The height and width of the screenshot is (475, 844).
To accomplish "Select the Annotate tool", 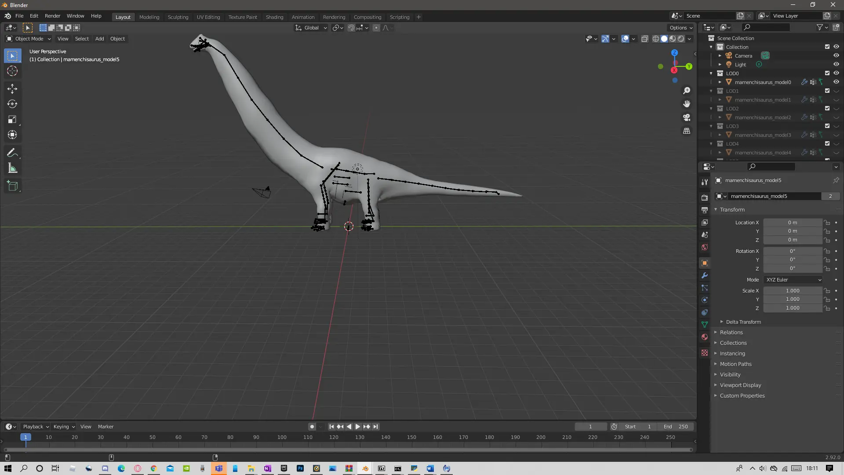I will [12, 153].
